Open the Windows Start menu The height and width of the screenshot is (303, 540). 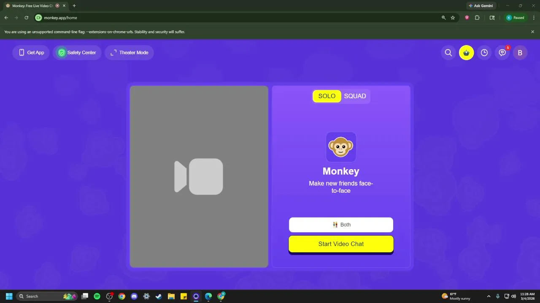[9, 296]
